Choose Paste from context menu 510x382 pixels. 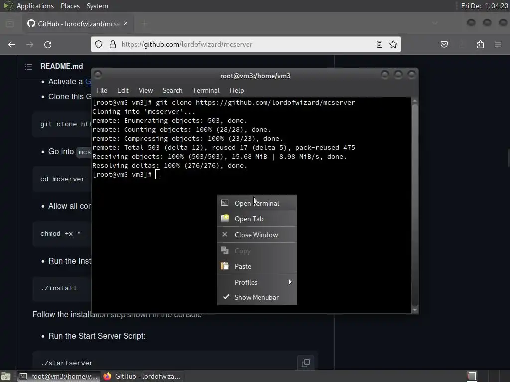[x=257, y=267]
